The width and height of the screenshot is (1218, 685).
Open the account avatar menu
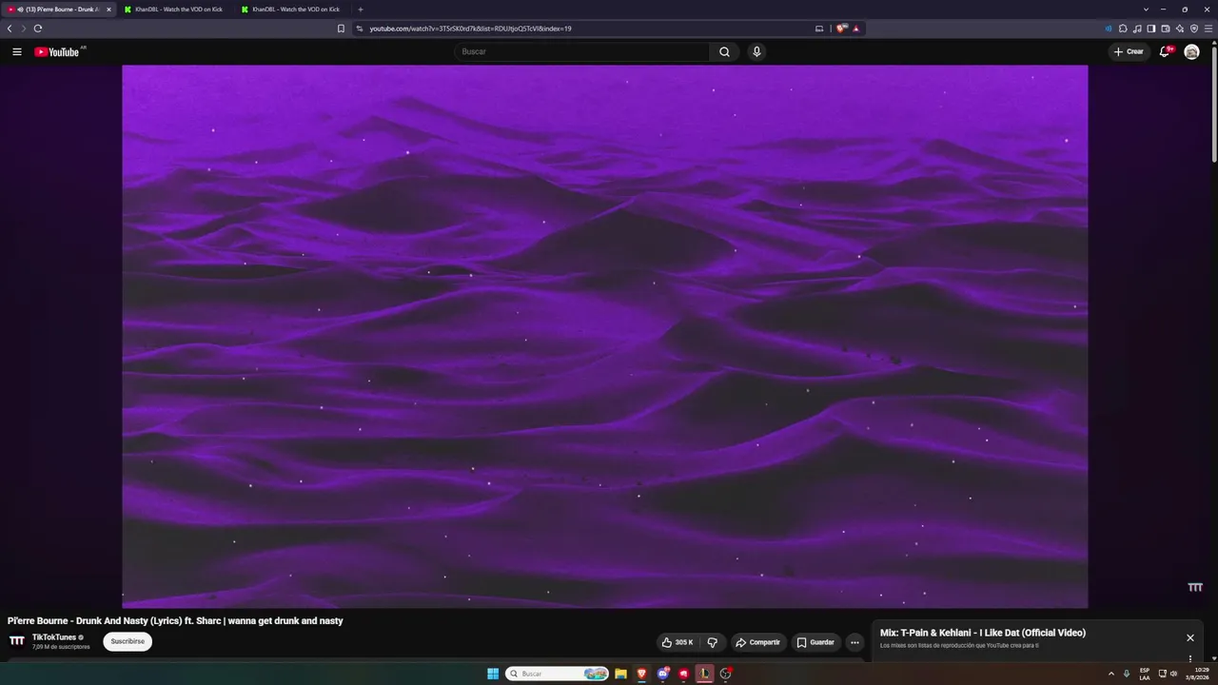(x=1191, y=51)
